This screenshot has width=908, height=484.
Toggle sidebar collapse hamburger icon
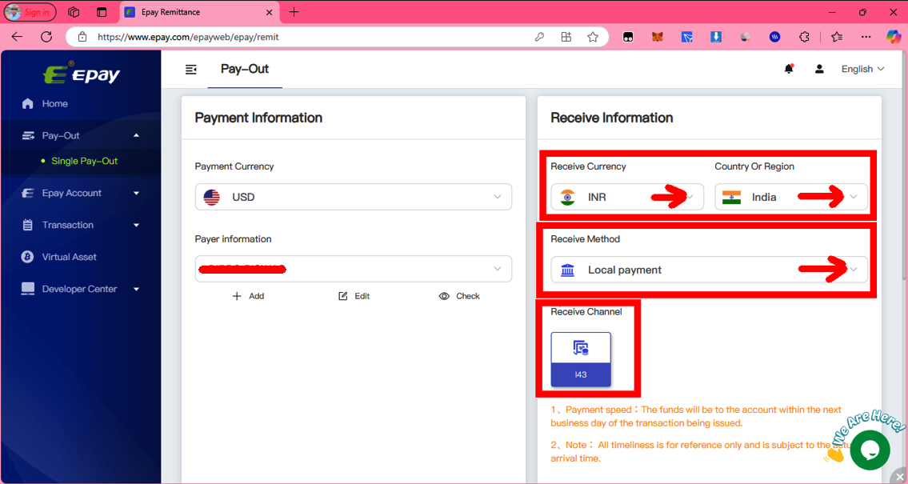(x=190, y=70)
